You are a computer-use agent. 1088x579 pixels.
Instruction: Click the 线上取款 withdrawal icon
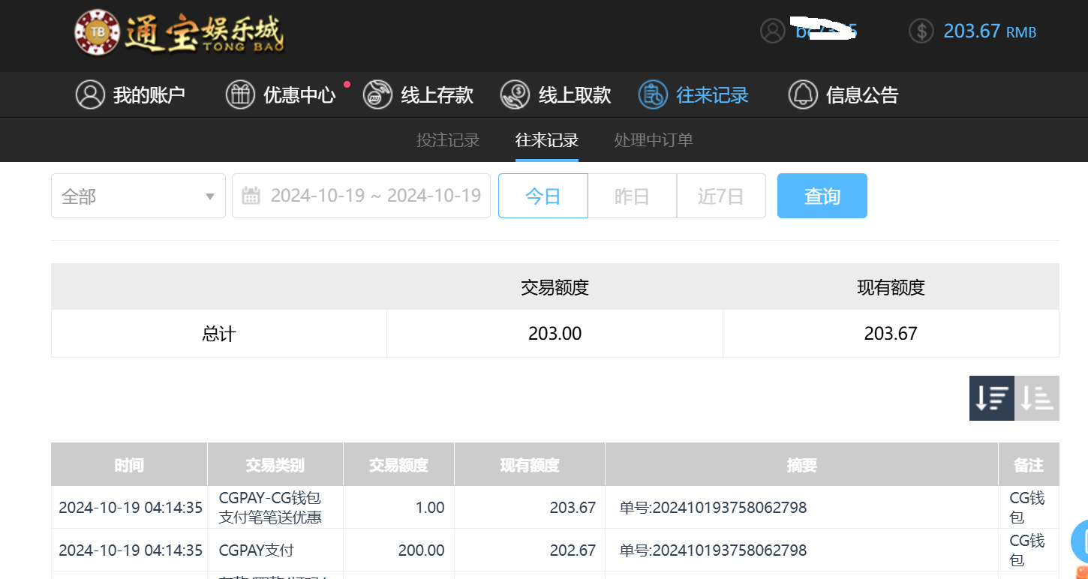[x=515, y=95]
